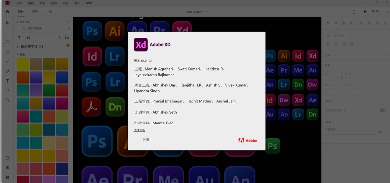
Task: Select the Line tool
Action: (x=8, y=61)
